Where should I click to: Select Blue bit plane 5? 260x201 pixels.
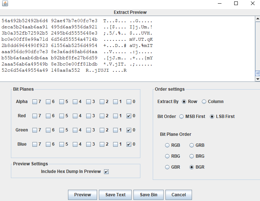pos(61,145)
